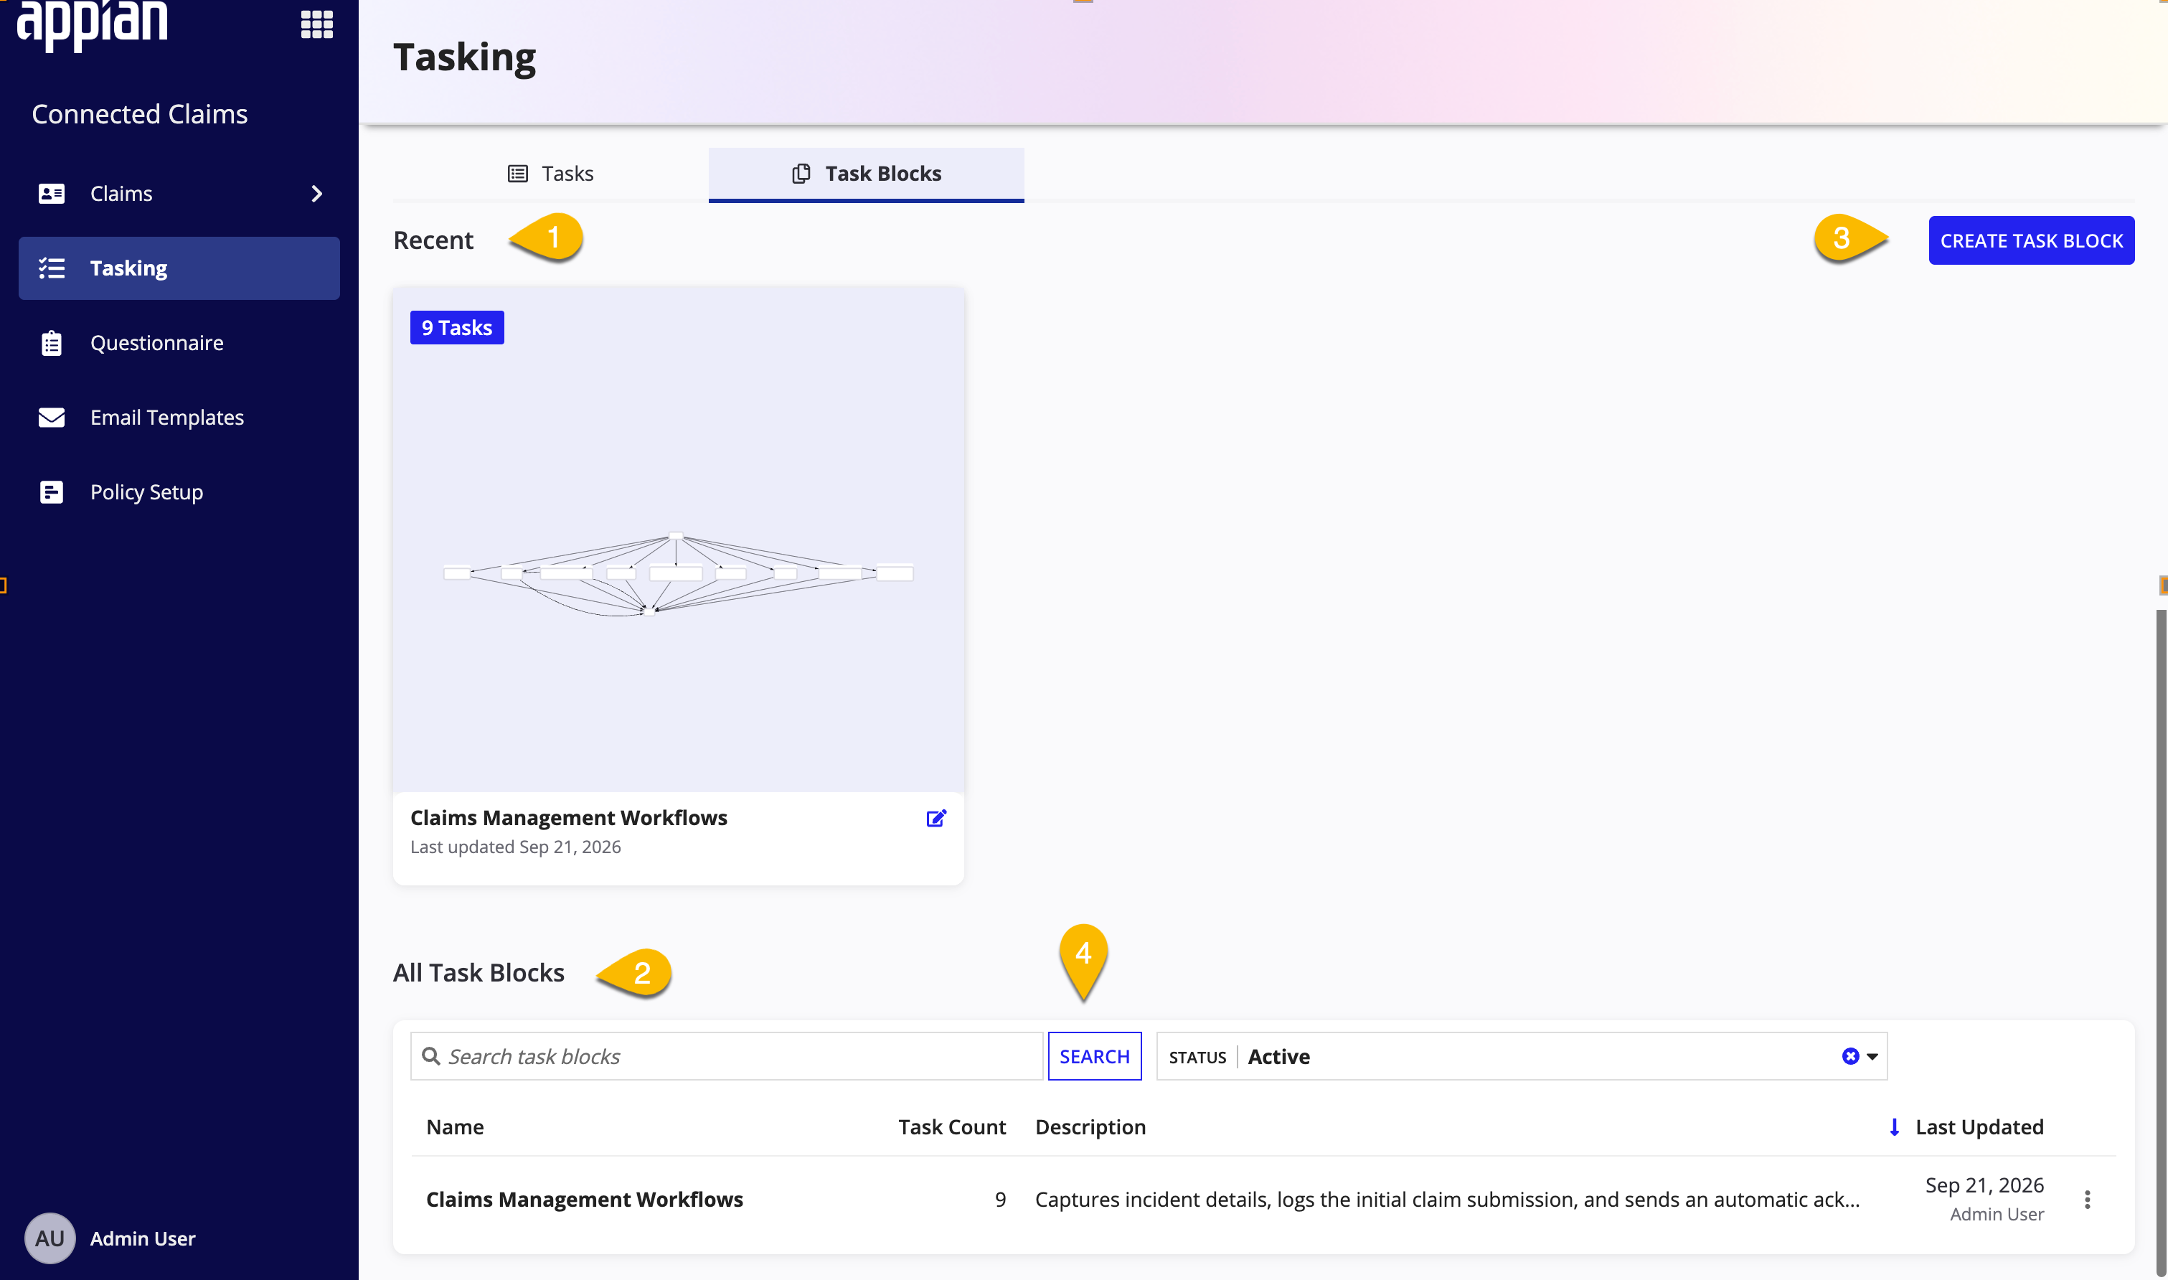The width and height of the screenshot is (2168, 1280).
Task: Click the 9 Tasks badge
Action: 456,328
